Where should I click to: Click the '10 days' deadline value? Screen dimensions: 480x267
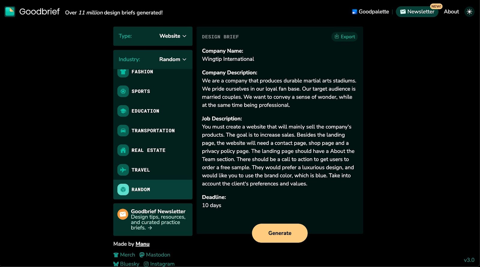point(211,205)
